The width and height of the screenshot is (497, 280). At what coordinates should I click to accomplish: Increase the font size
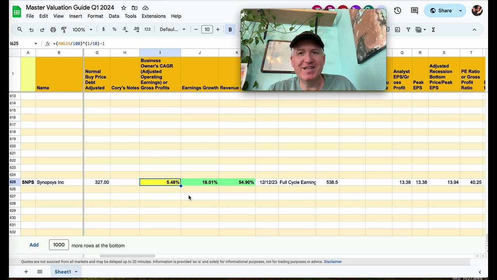(218, 30)
